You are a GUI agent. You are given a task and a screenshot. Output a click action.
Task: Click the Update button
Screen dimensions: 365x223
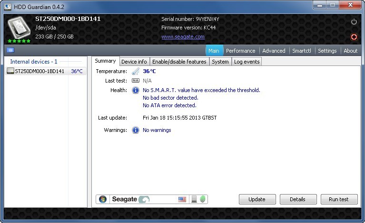pyautogui.click(x=257, y=199)
